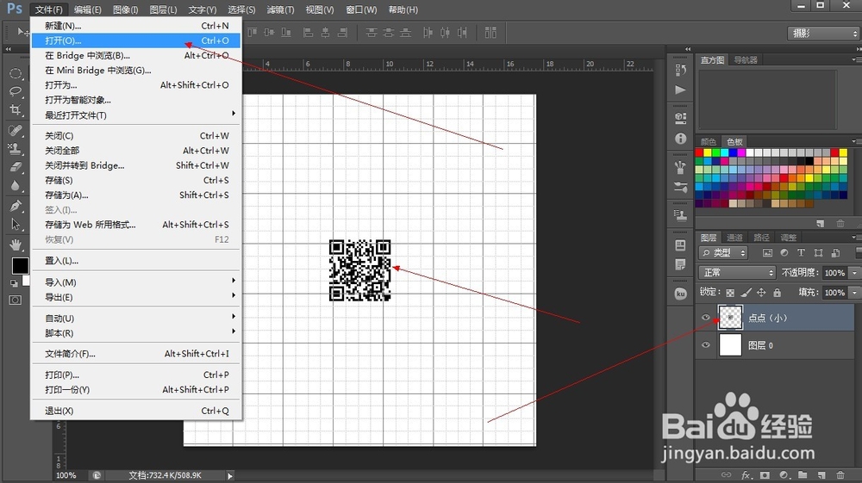The width and height of the screenshot is (862, 483).
Task: Toggle lock all padlock icon
Action: point(777,293)
